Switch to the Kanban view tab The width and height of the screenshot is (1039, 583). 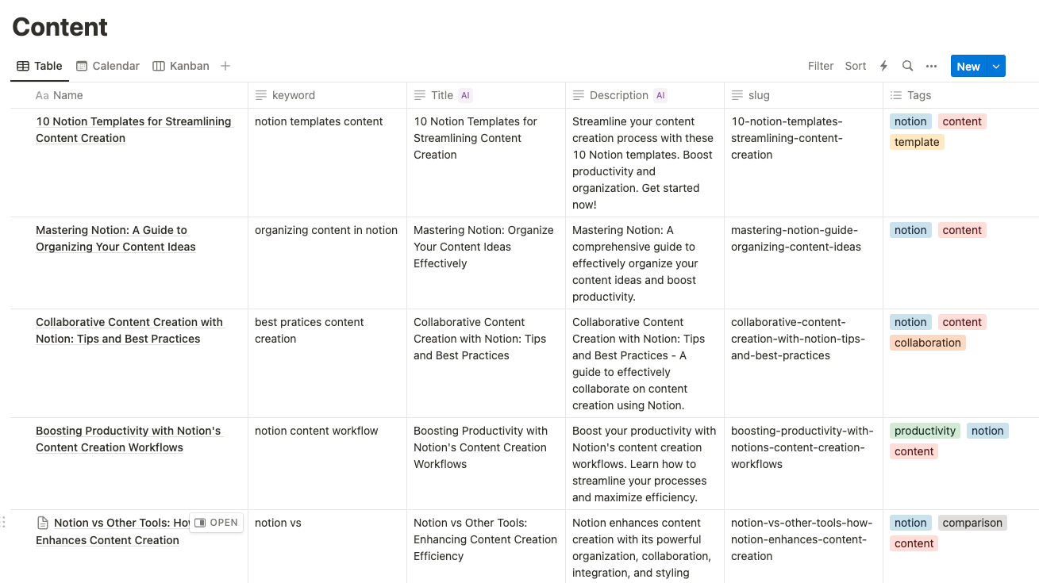181,66
